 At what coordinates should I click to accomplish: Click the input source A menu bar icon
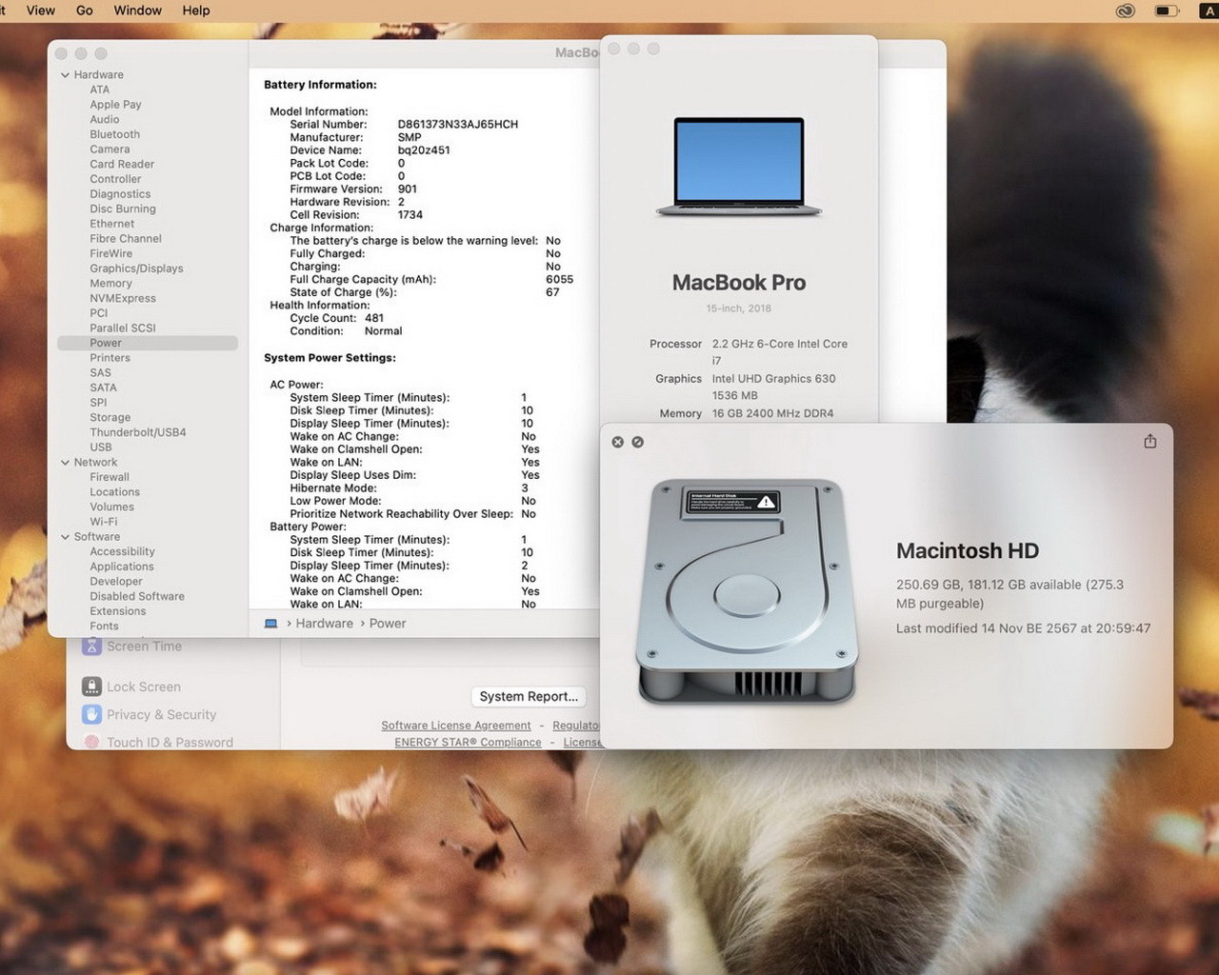click(1209, 10)
